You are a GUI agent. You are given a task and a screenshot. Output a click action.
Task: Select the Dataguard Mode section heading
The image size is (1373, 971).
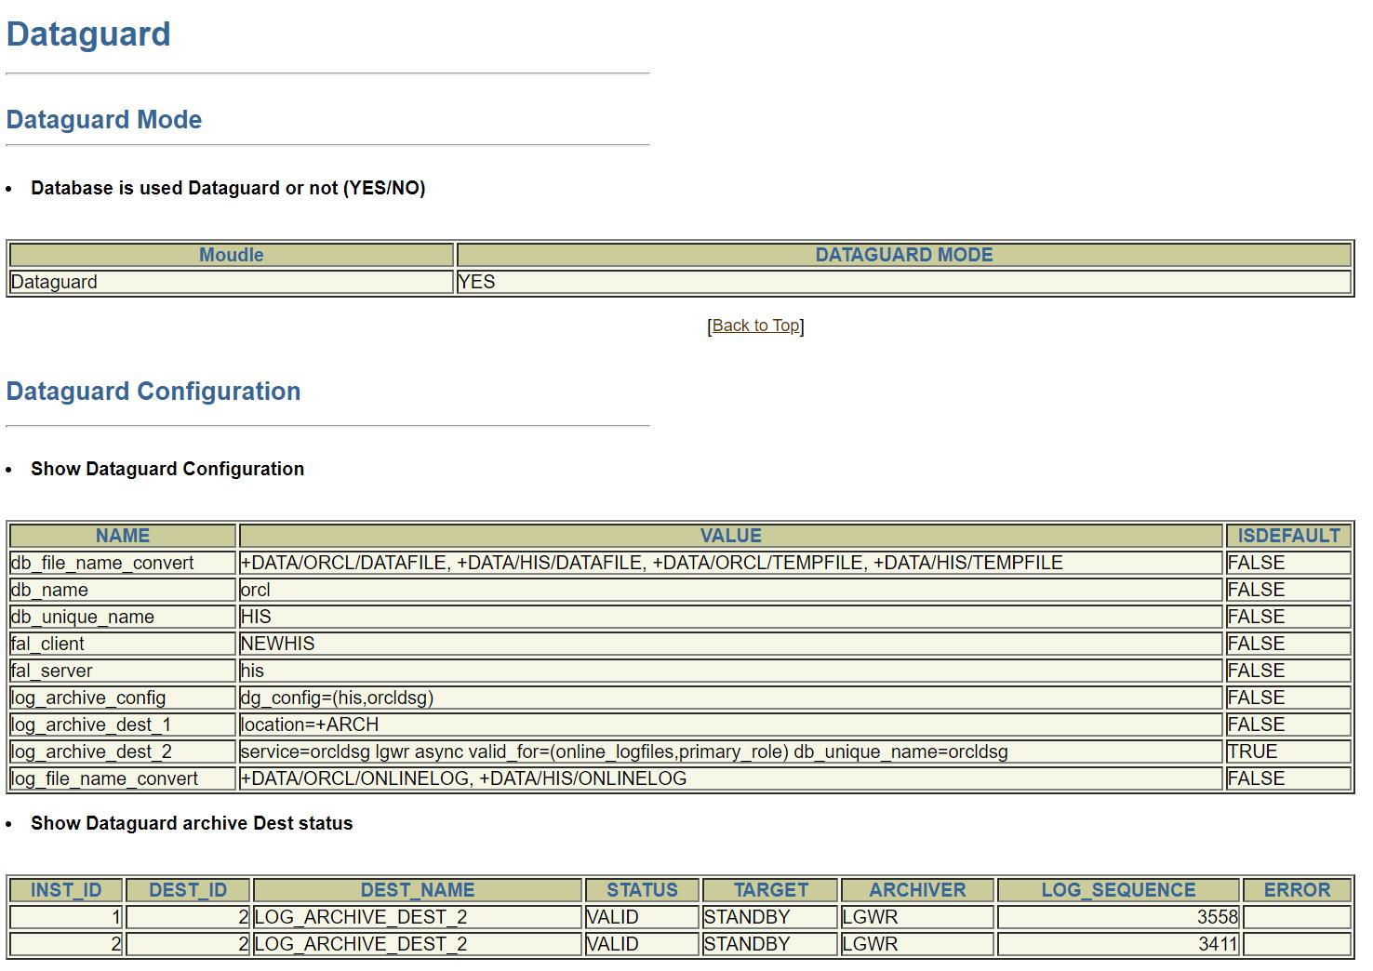coord(104,119)
